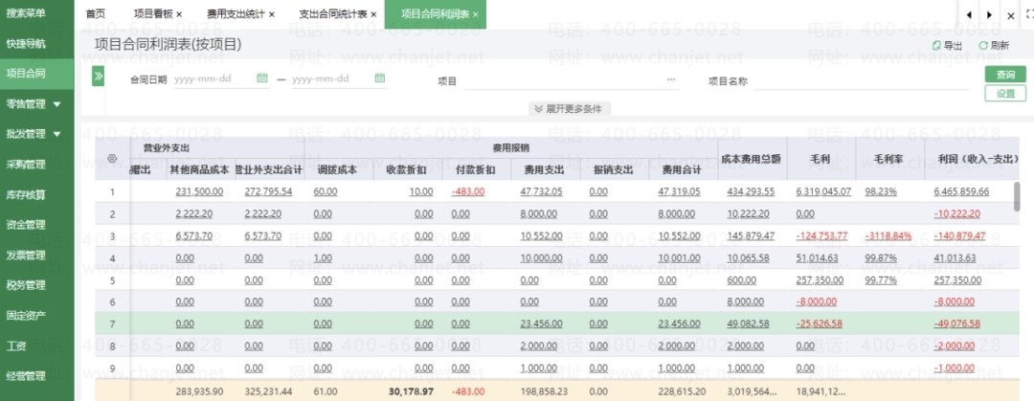
Task: Click the 项目 field ellipsis lookup icon
Action: [x=671, y=79]
